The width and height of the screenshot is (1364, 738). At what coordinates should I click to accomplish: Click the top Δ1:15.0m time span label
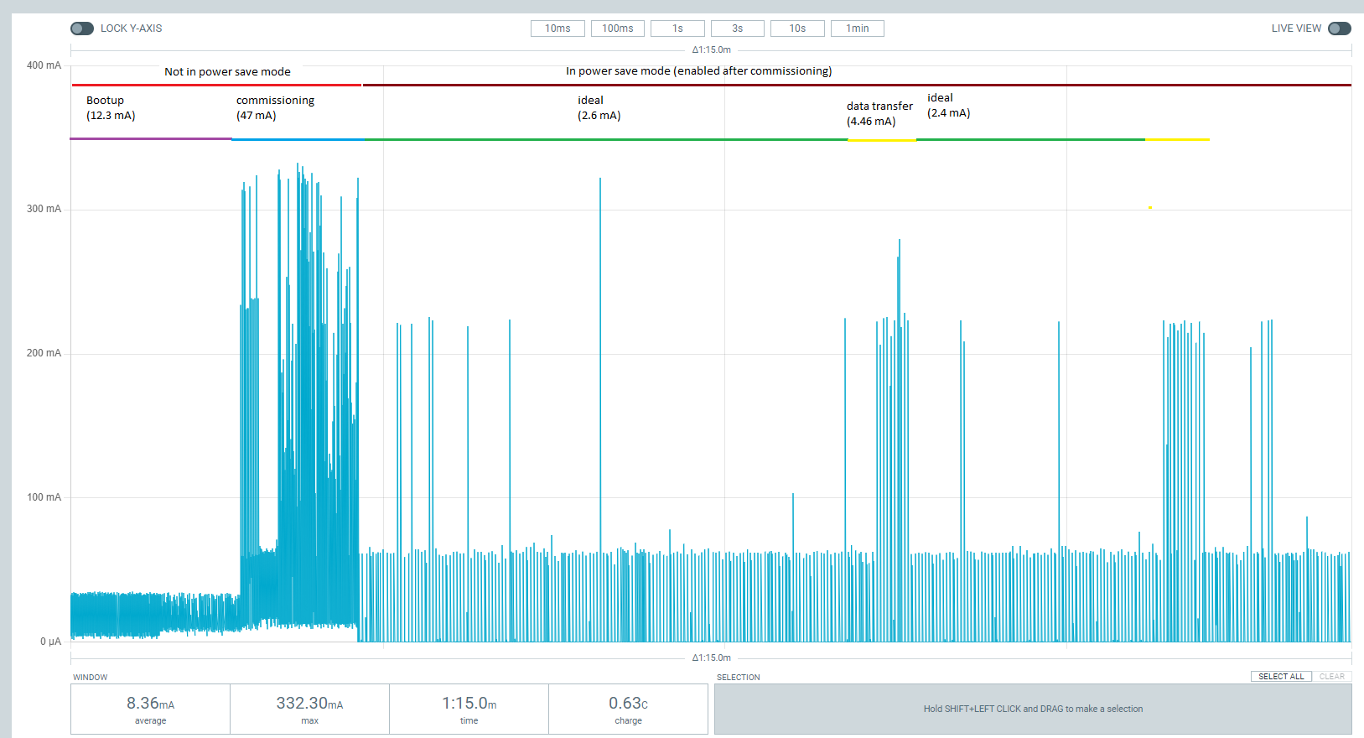coord(711,50)
